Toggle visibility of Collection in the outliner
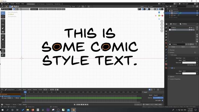Viewport: 199px width, 112px height. pos(197,11)
